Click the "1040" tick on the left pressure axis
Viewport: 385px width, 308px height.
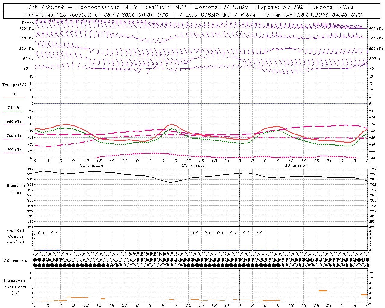30,169
